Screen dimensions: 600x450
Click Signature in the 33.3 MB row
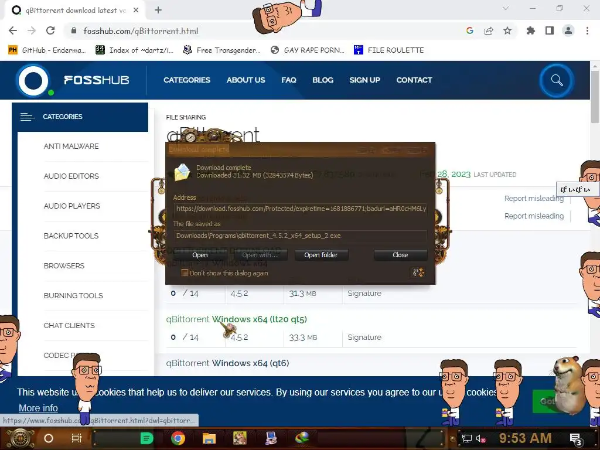point(364,337)
